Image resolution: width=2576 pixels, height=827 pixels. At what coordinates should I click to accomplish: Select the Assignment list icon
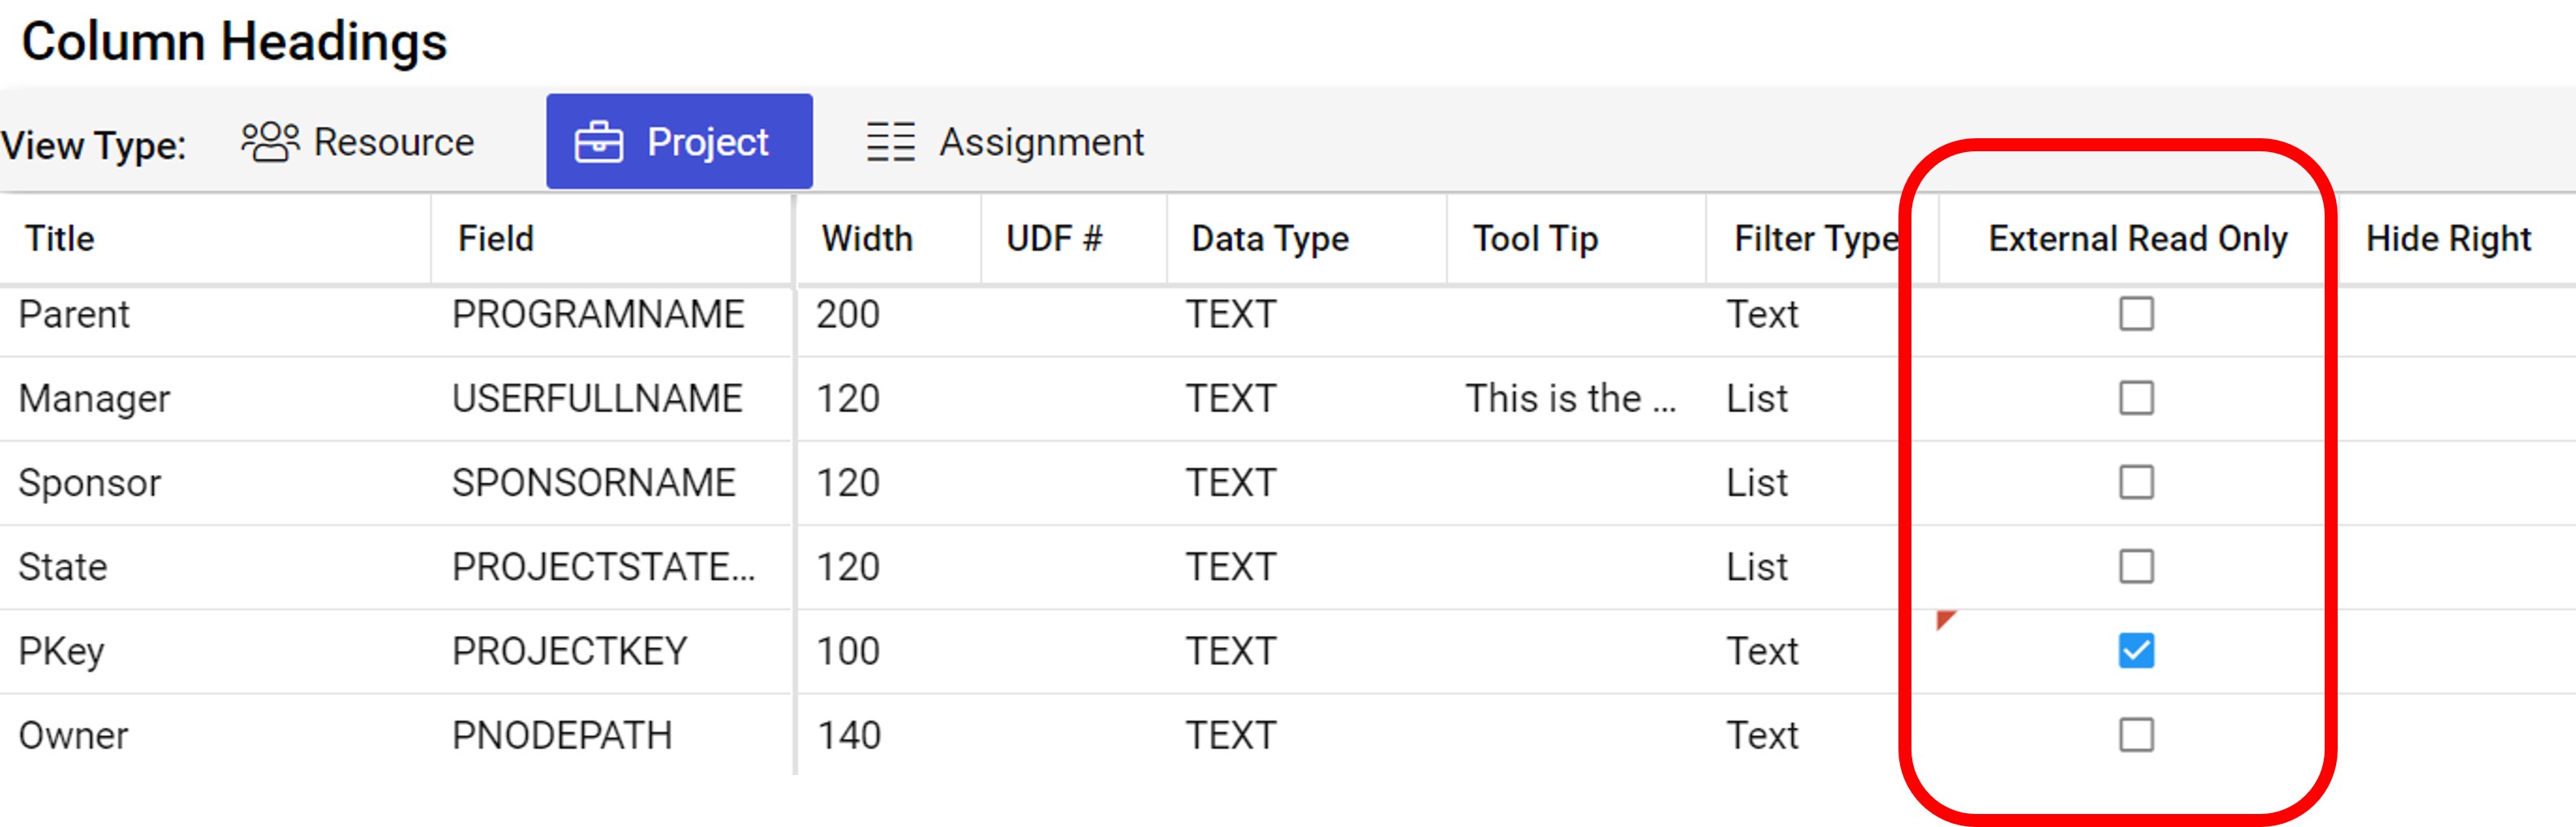(x=888, y=140)
